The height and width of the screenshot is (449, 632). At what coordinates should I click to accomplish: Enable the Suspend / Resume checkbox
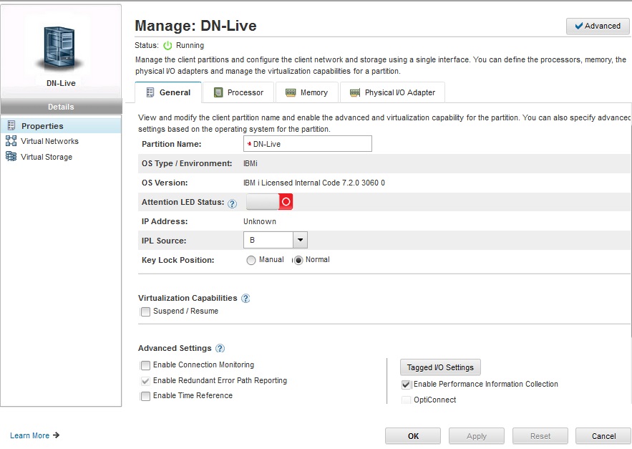[146, 312]
